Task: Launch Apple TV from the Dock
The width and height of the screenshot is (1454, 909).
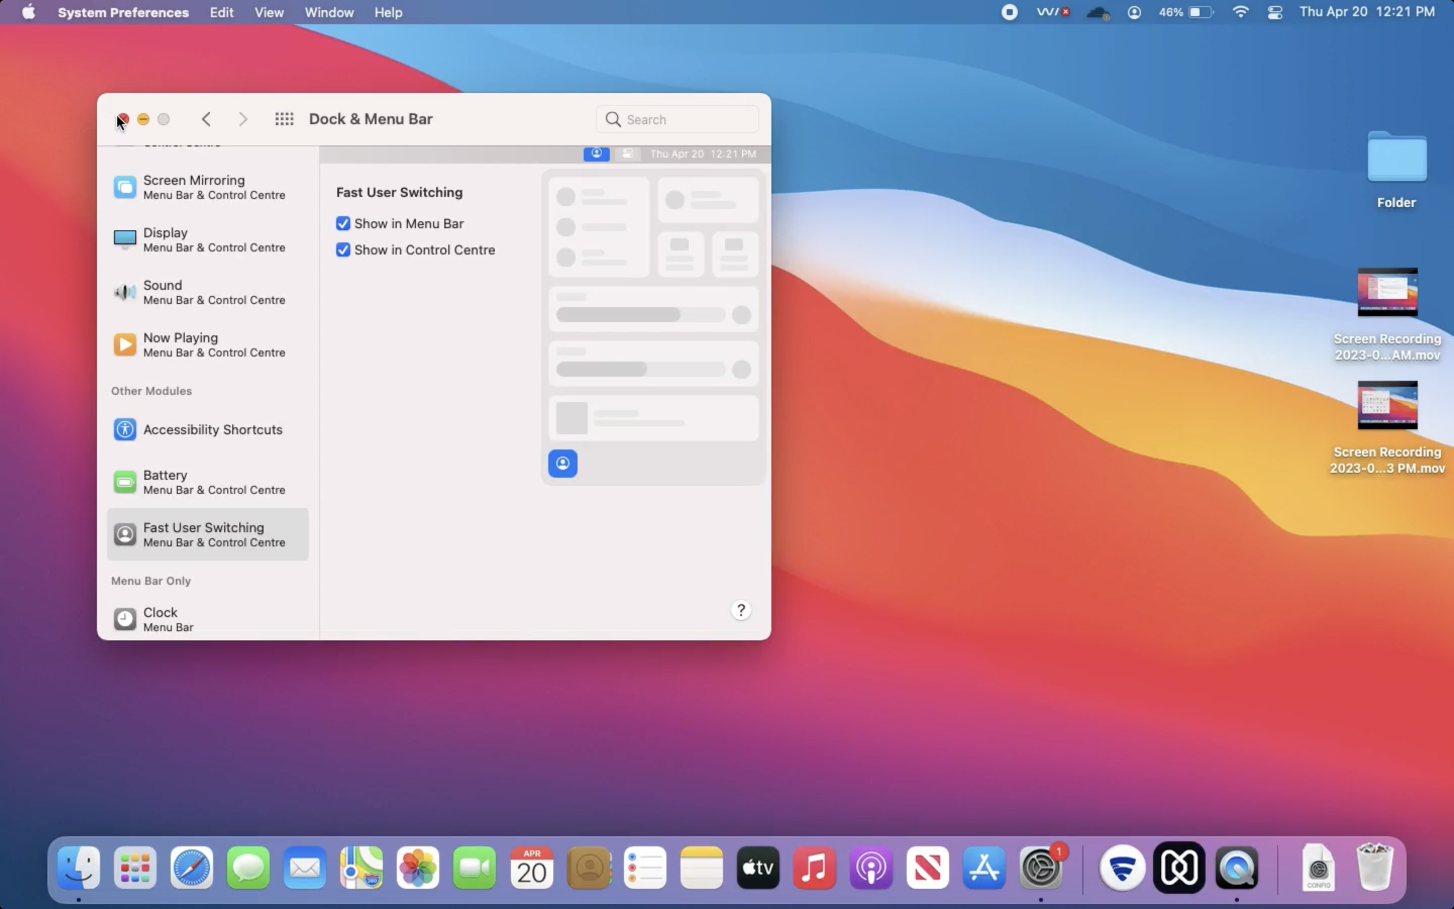Action: click(x=758, y=868)
